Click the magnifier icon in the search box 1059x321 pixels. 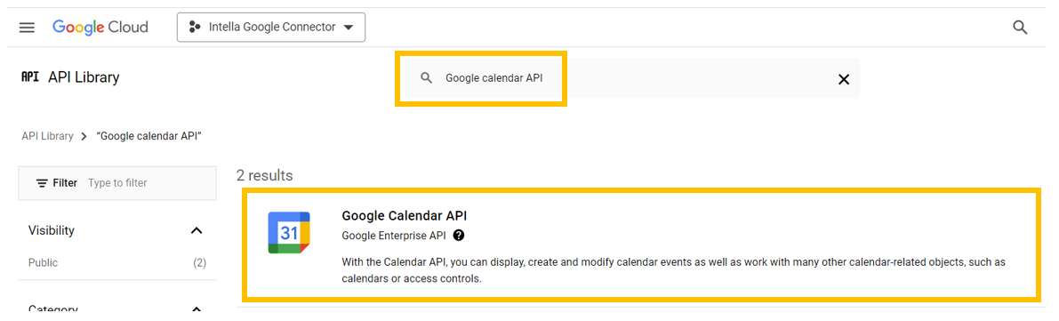click(426, 78)
